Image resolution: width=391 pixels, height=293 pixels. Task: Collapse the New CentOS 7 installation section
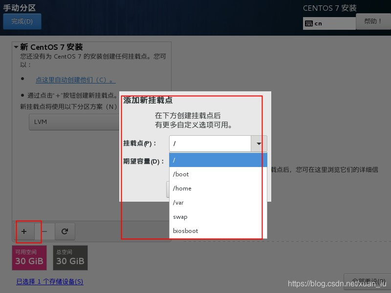click(x=16, y=47)
